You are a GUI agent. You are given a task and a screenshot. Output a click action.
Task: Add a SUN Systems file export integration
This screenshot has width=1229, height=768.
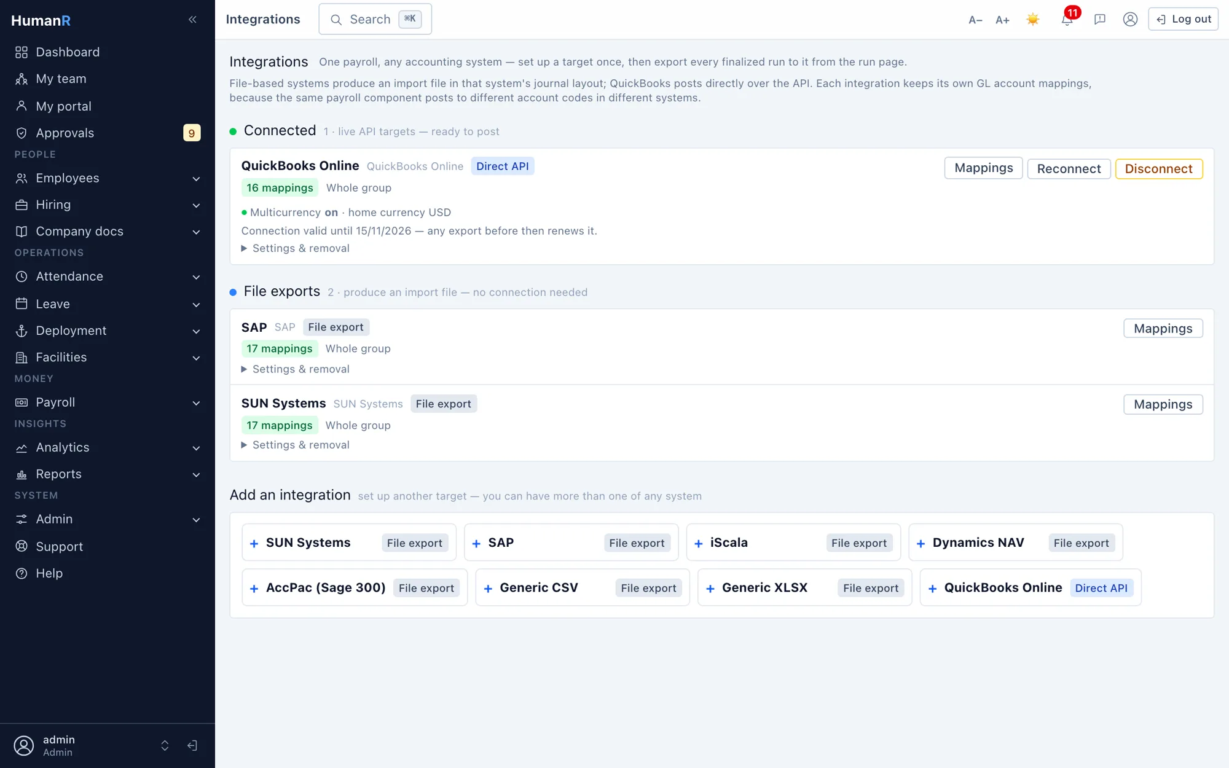click(x=349, y=543)
